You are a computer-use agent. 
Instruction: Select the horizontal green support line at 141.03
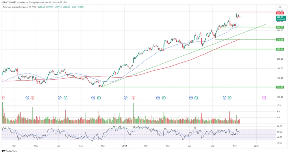pos(189,87)
